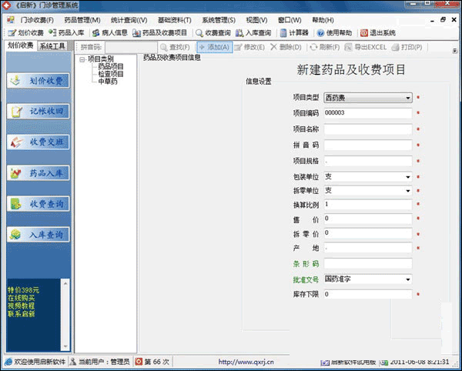Click the 项目名称 input field
Image resolution: width=462 pixels, height=371 pixels.
[x=368, y=129]
